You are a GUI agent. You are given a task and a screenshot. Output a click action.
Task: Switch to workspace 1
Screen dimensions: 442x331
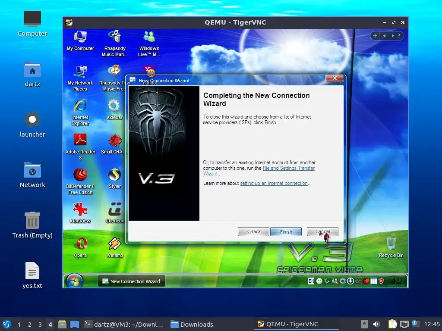(x=19, y=325)
